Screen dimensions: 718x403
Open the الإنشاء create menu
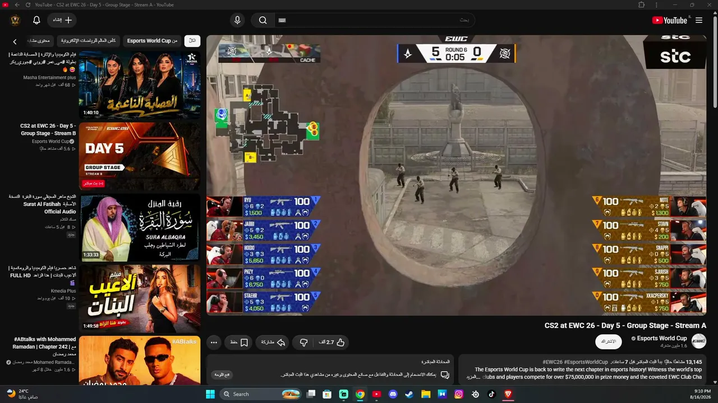(62, 20)
